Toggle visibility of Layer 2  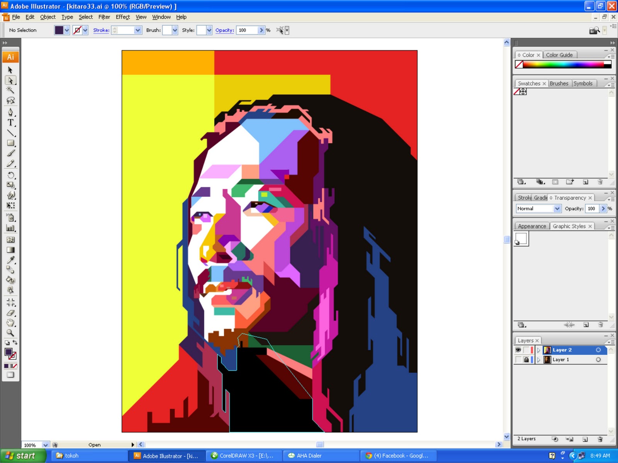(518, 350)
